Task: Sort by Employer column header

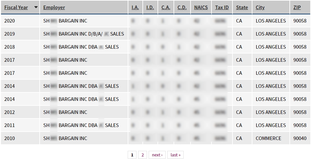Action: click(x=54, y=7)
